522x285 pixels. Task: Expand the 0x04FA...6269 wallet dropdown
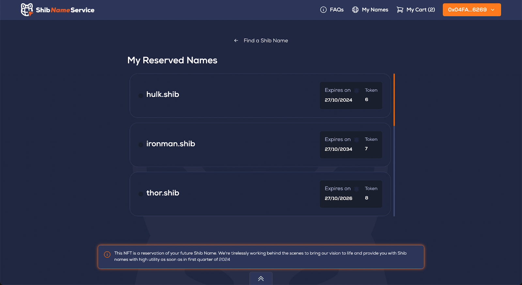[x=472, y=10]
